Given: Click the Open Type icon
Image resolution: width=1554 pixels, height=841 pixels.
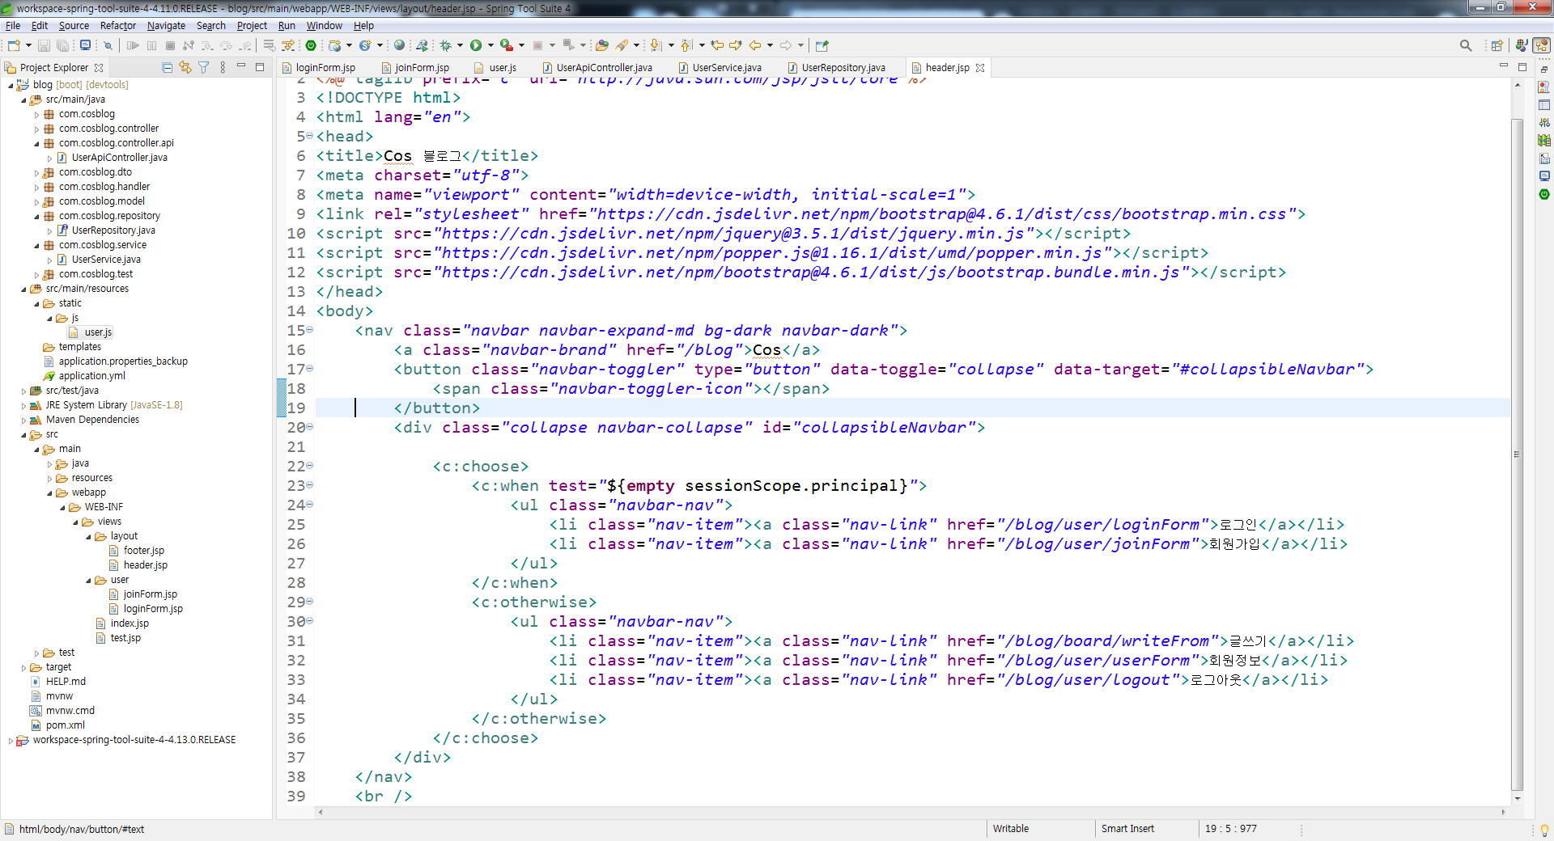Looking at the screenshot, I should click(601, 45).
